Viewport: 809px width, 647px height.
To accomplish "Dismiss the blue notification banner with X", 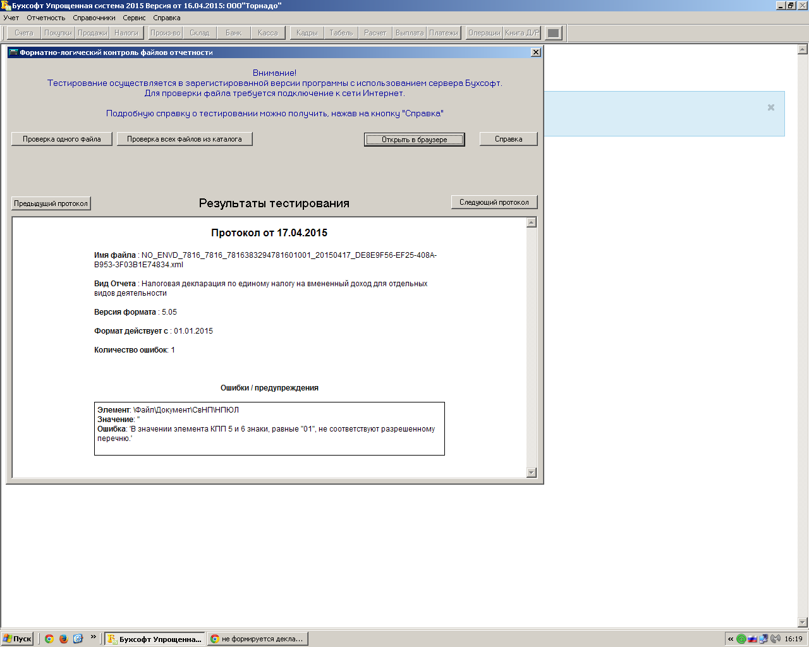I will coord(770,107).
